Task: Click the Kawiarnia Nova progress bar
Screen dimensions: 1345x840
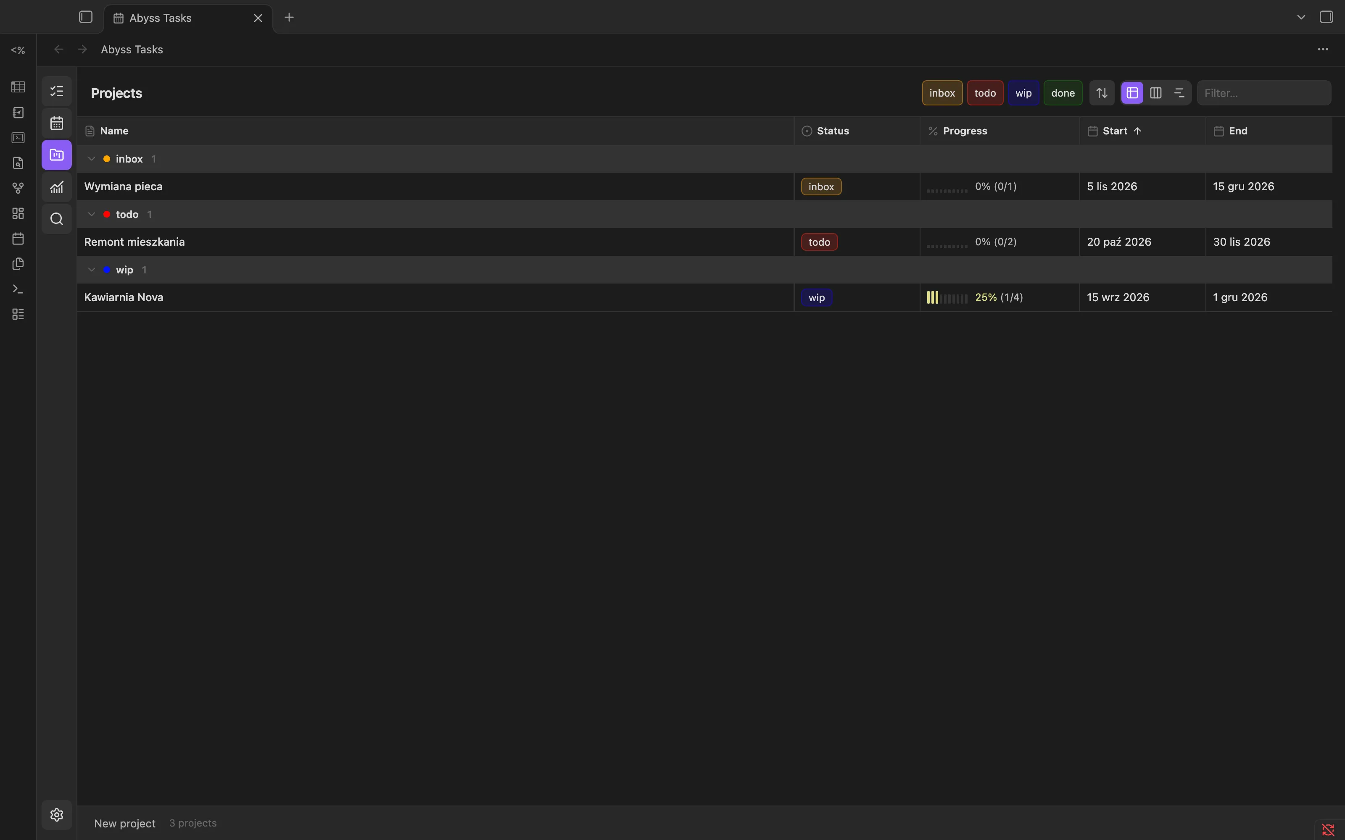Action: 947,298
